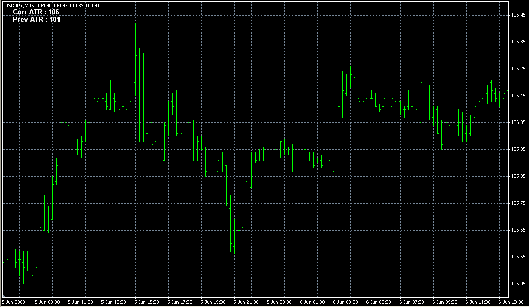530x307 pixels.
Task: Click the 5 Jun 15:30 time label
Action: pyautogui.click(x=146, y=302)
